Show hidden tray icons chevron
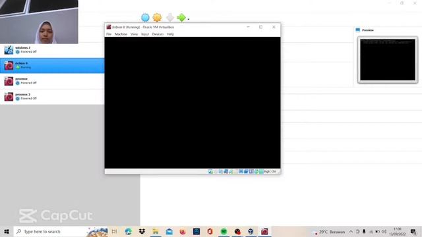 (x=351, y=231)
